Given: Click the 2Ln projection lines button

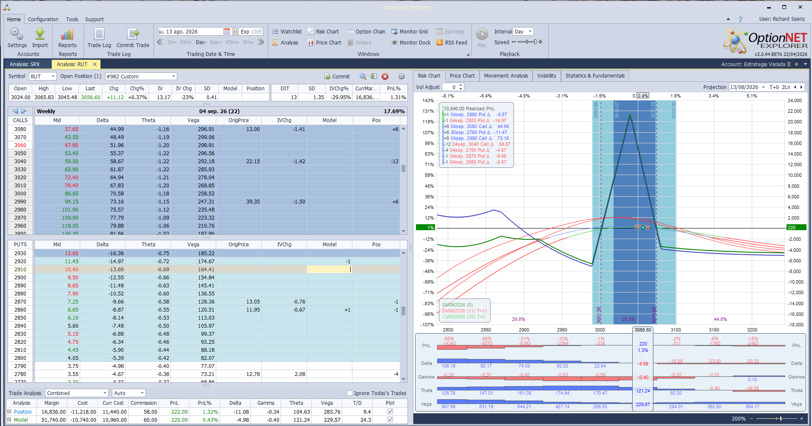Looking at the screenshot, I should pos(786,87).
